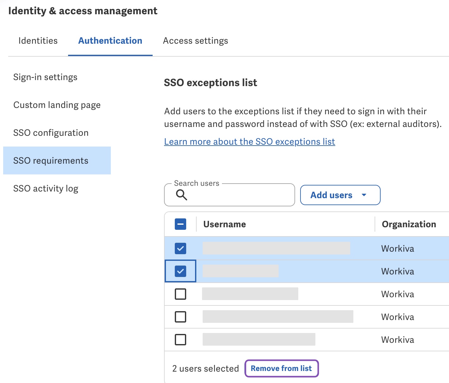
Task: Click the search magnifier icon
Action: [181, 195]
